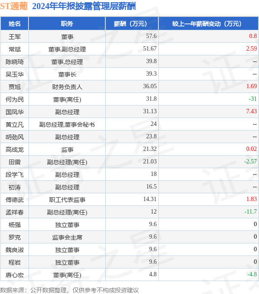Click the salary value 39.3
The image size is (259, 294).
[151, 73]
